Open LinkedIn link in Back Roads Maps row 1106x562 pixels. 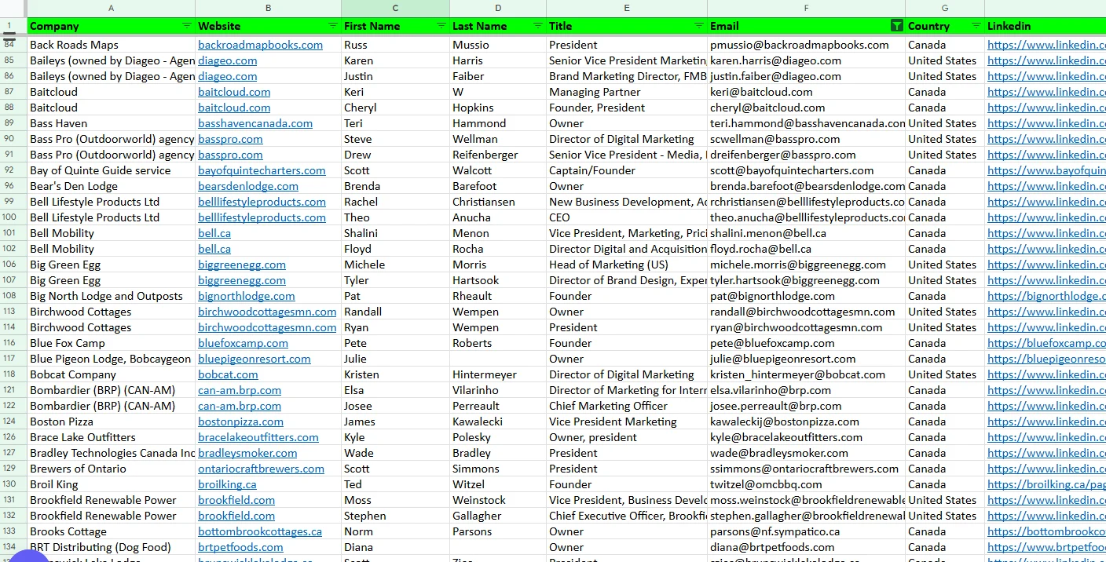click(x=1046, y=45)
